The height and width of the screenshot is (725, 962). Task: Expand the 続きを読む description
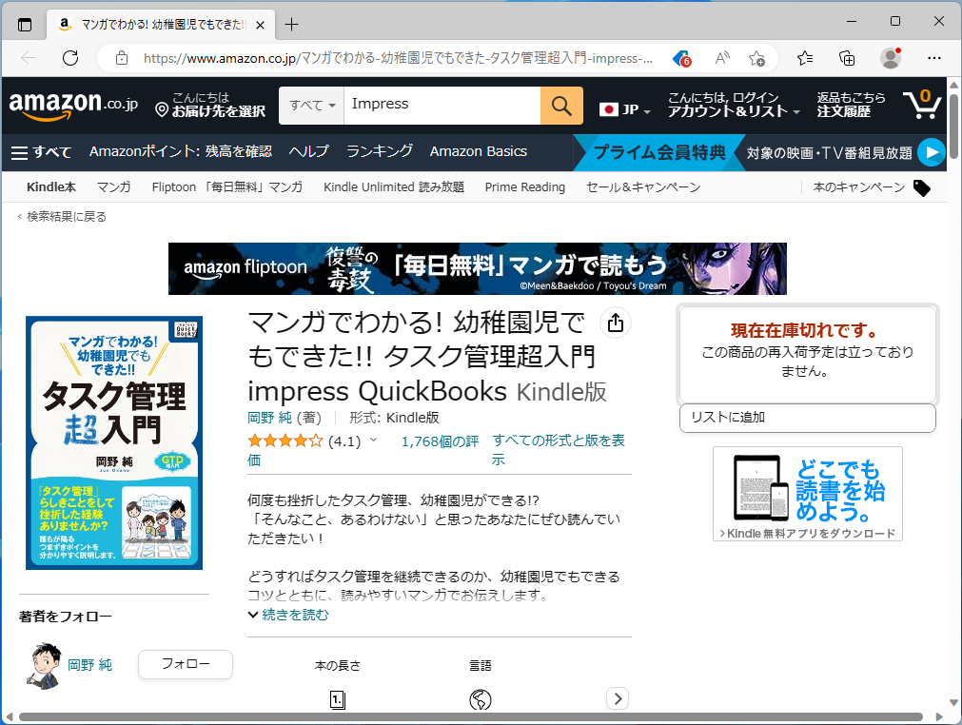click(287, 615)
